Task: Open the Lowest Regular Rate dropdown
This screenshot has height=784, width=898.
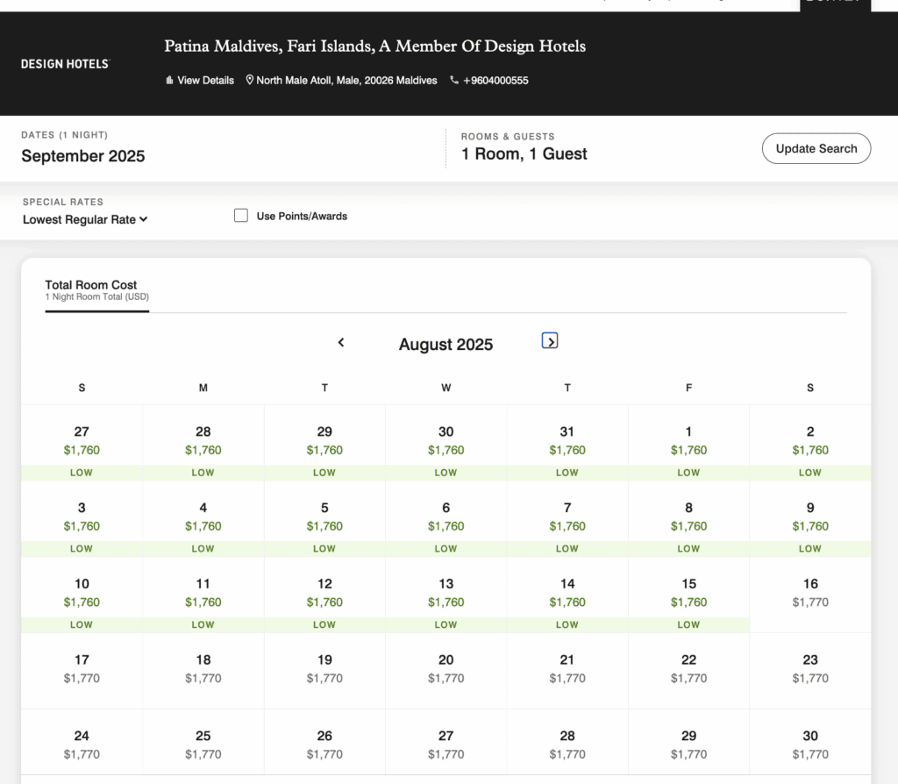Action: [x=84, y=220]
